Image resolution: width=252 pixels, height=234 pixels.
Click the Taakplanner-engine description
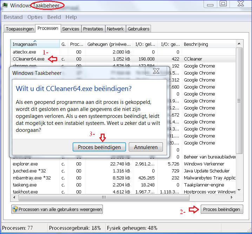pyautogui.click(x=204, y=185)
